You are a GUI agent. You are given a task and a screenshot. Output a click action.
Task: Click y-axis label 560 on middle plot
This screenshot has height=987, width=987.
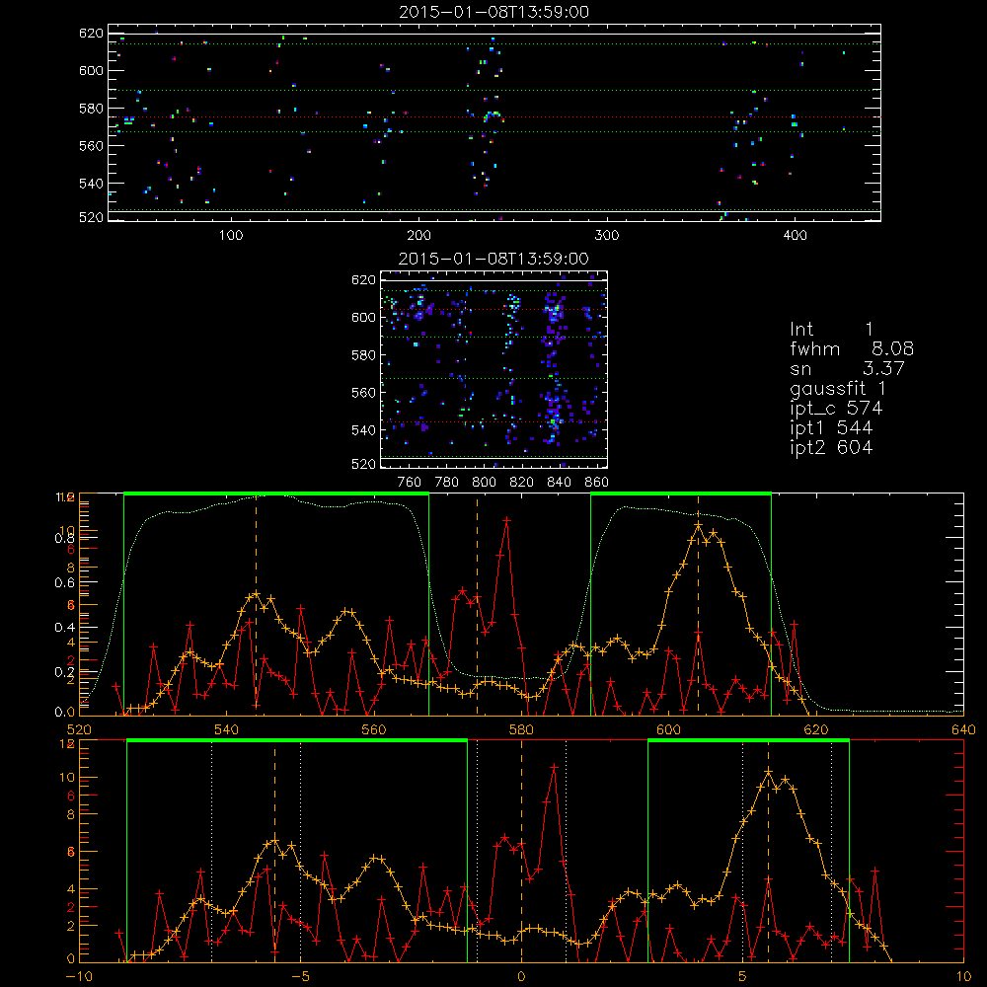tap(363, 393)
